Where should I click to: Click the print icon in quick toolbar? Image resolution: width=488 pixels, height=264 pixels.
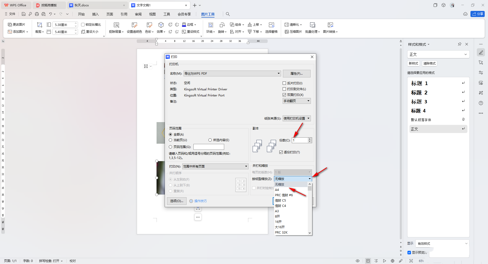pos(37,14)
